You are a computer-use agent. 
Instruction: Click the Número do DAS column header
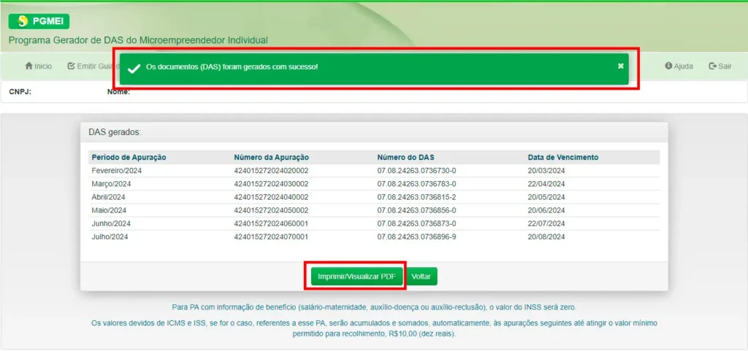click(x=405, y=158)
